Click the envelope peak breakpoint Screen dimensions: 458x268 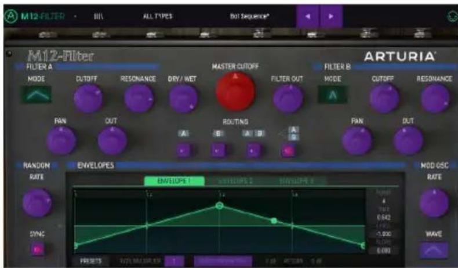[220, 206]
